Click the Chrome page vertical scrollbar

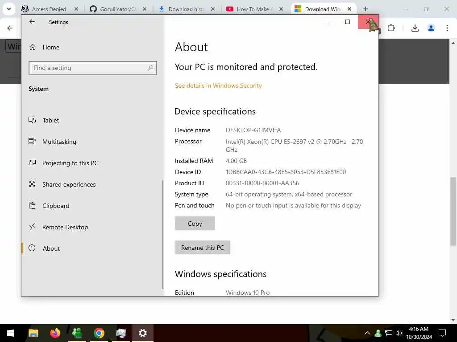click(x=453, y=212)
